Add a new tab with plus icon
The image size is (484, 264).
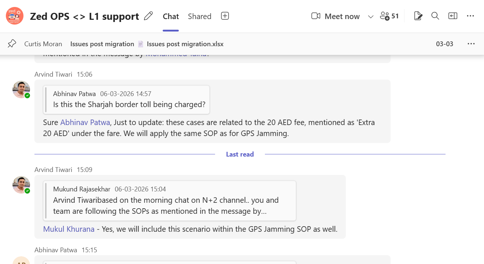click(x=225, y=16)
